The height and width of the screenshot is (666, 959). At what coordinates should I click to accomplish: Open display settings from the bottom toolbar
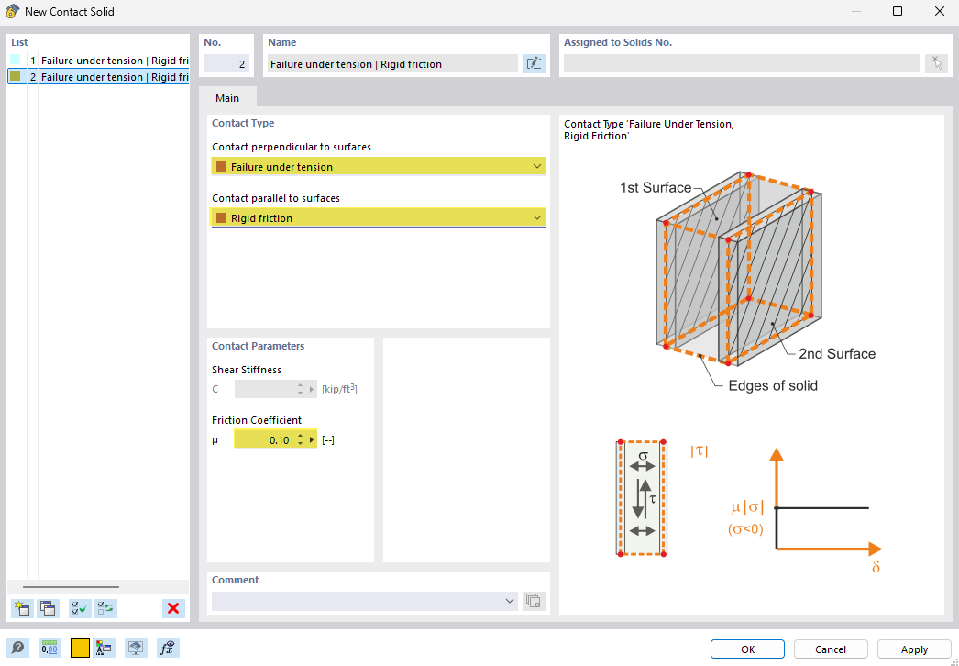click(x=136, y=648)
